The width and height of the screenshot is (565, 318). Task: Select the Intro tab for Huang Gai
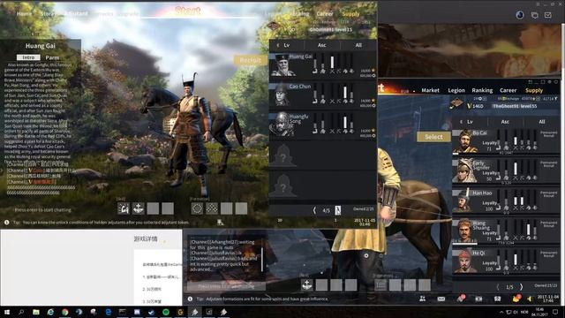click(x=28, y=57)
